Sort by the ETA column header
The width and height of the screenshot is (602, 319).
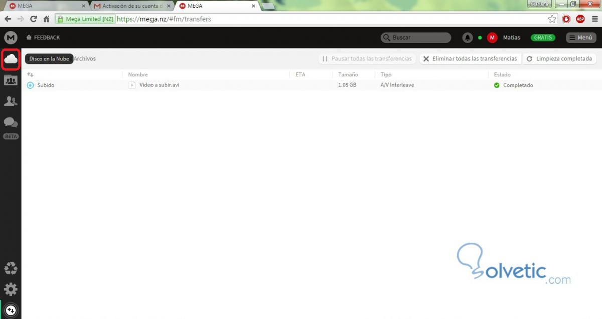coord(300,75)
